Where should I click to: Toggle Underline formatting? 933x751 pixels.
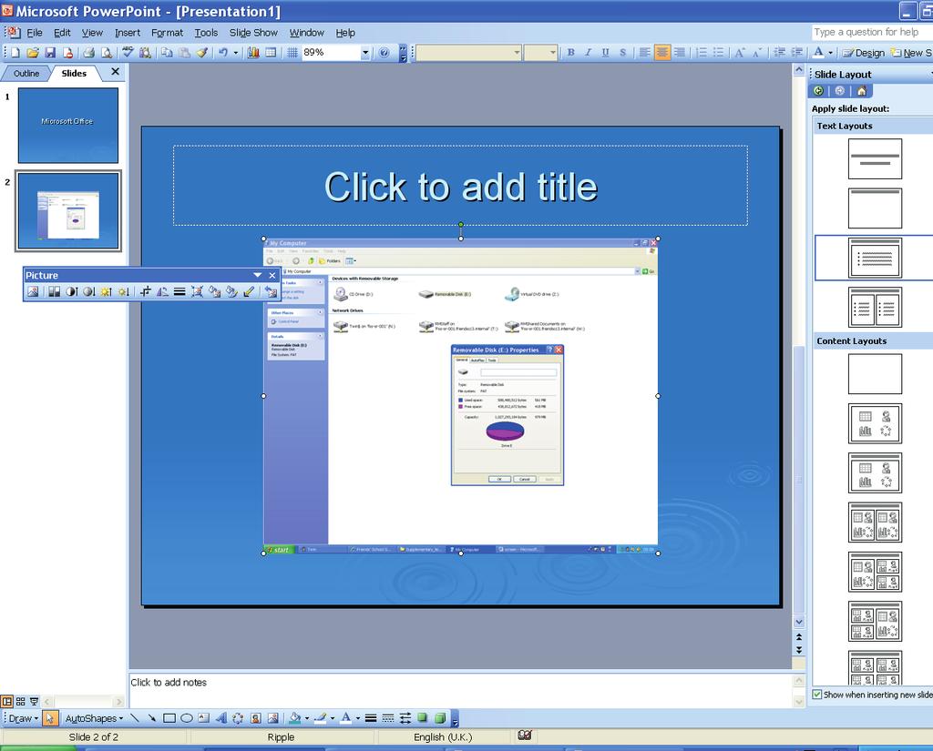click(x=606, y=53)
